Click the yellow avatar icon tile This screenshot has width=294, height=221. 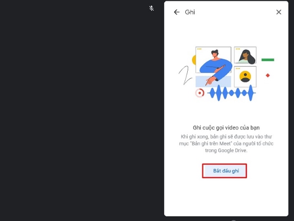coord(245,77)
